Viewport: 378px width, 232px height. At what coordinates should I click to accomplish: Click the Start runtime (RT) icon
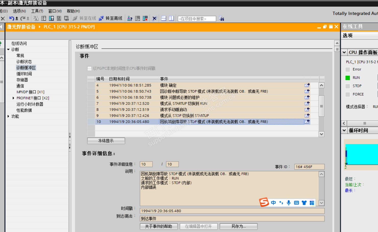66,18
